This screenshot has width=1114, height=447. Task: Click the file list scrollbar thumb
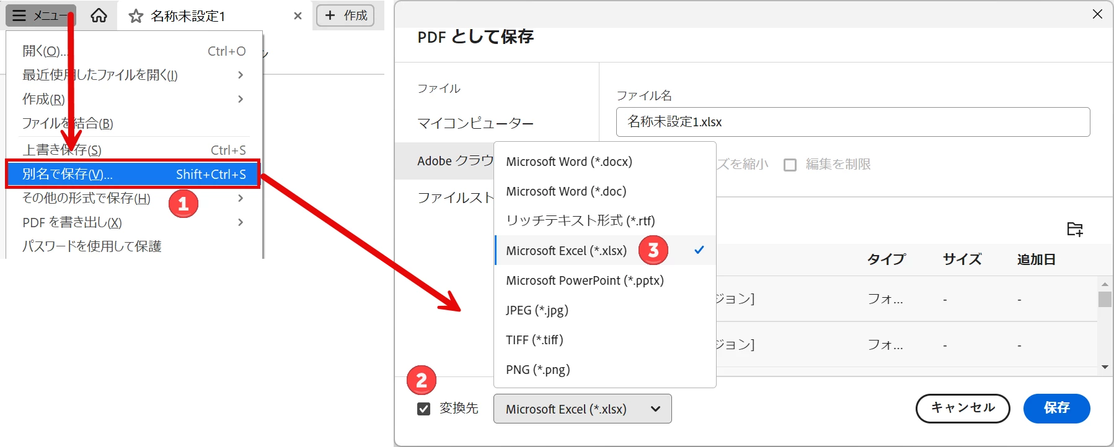1105,299
